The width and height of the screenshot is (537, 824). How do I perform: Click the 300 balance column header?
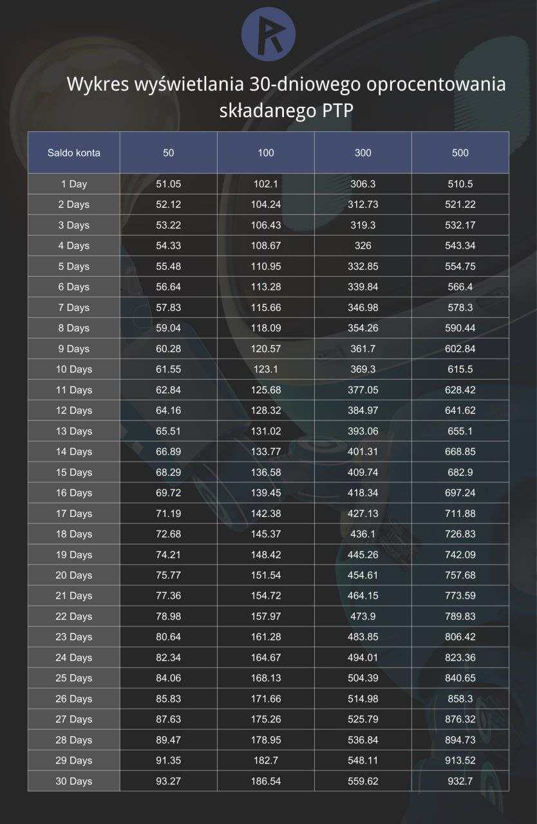[x=363, y=153]
